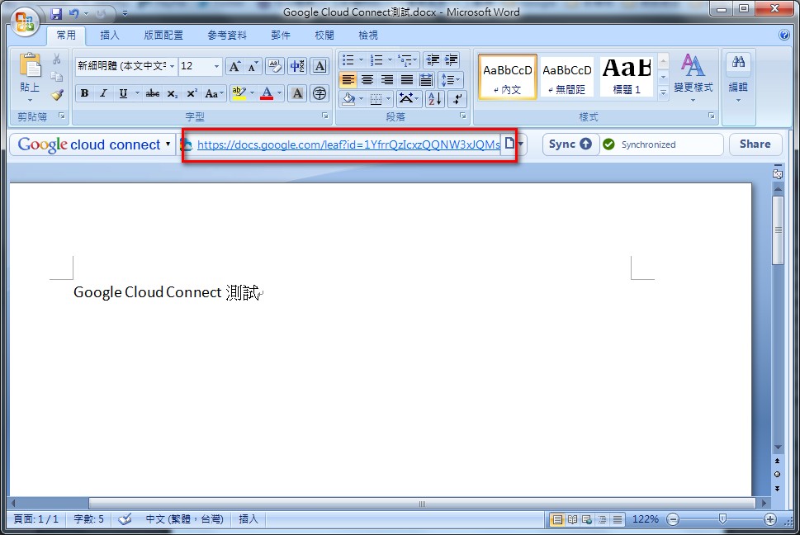The width and height of the screenshot is (800, 535).
Task: Toggle subscript formatting
Action: 173,93
